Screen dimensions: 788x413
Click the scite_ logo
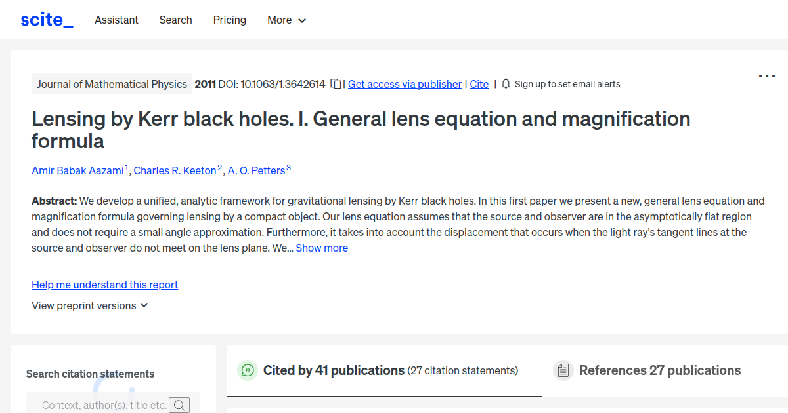pos(46,19)
